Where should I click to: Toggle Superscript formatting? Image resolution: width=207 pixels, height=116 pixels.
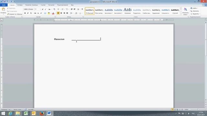41,13
